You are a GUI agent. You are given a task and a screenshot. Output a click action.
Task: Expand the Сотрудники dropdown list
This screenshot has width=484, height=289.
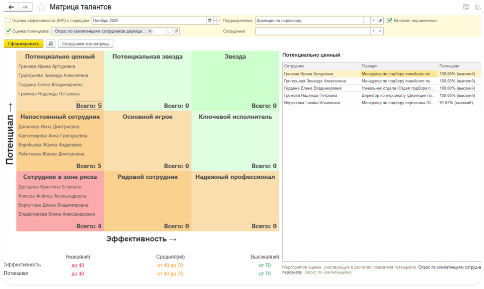[x=373, y=31]
